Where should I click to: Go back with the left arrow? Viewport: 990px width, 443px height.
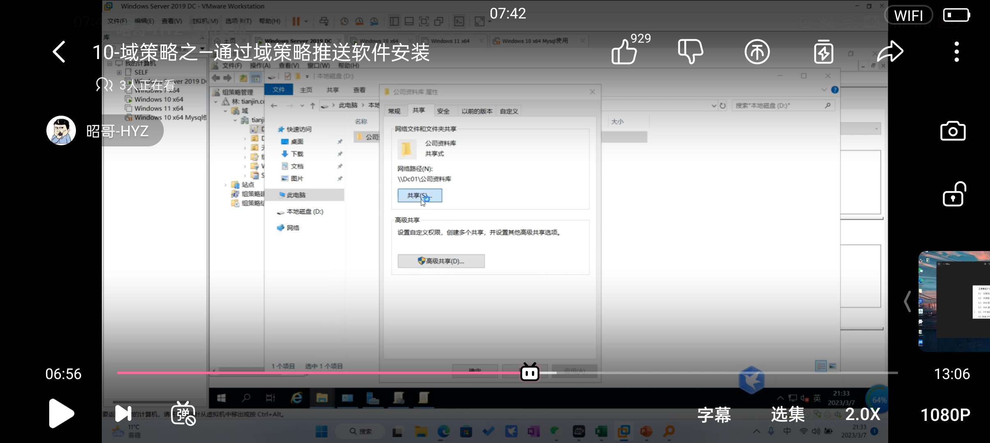coord(59,52)
